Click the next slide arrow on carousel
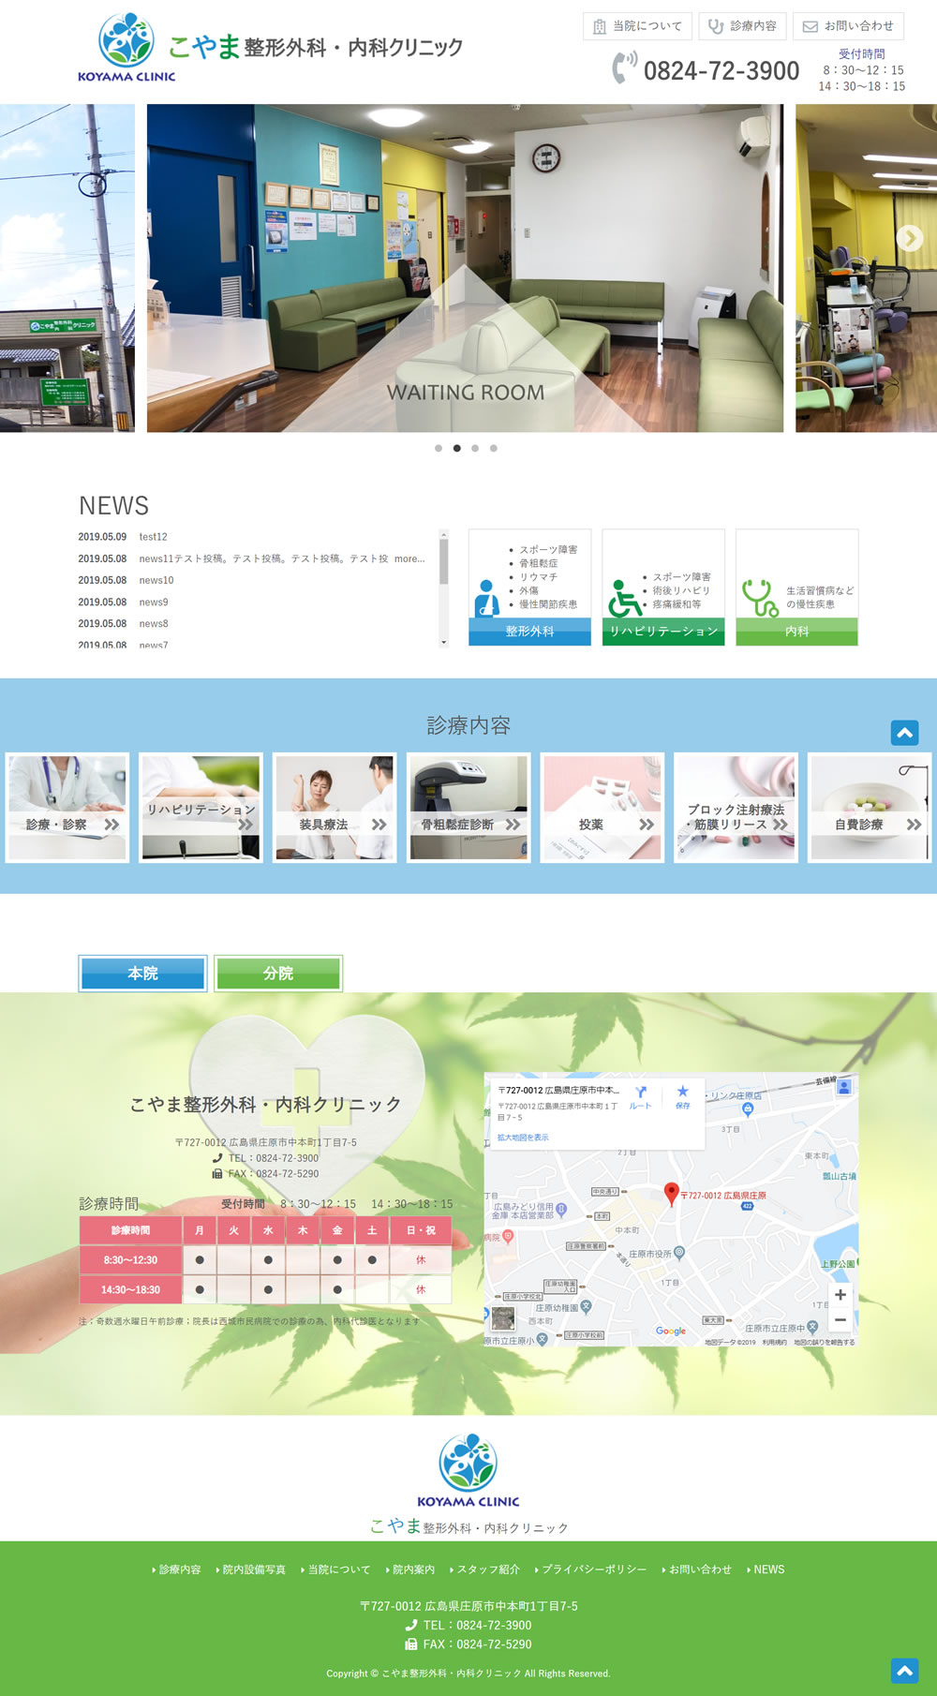This screenshot has height=1696, width=937. click(909, 238)
